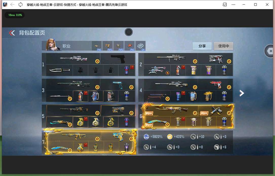Viewport: 275px width, 176px height.
Task: Reload the cloud game with refresh icon
Action: [21, 5]
